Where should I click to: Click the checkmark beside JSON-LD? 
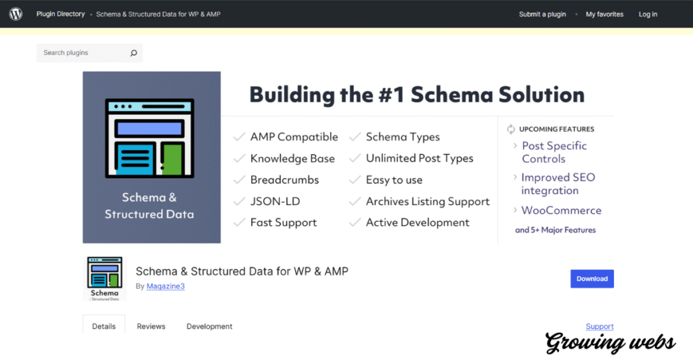point(239,202)
